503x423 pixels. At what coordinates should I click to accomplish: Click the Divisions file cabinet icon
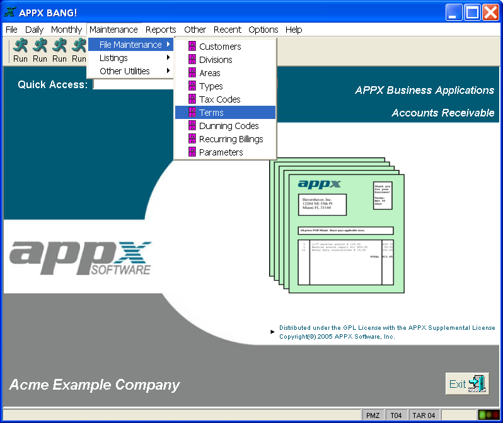pyautogui.click(x=192, y=59)
